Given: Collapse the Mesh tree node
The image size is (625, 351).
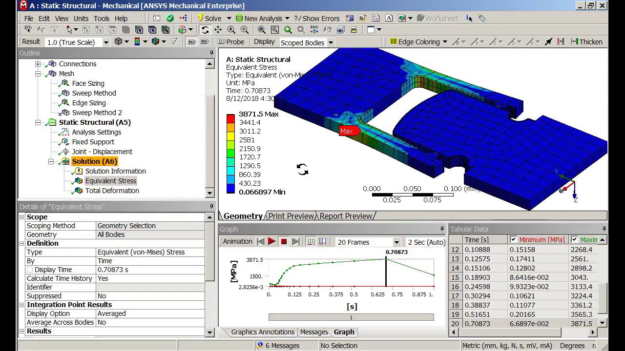Looking at the screenshot, I should [38, 74].
